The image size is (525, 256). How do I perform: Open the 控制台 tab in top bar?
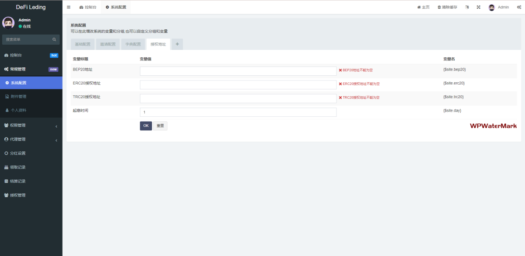(88, 7)
